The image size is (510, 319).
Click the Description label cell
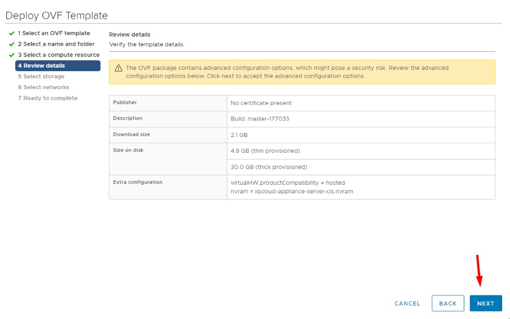coord(168,119)
